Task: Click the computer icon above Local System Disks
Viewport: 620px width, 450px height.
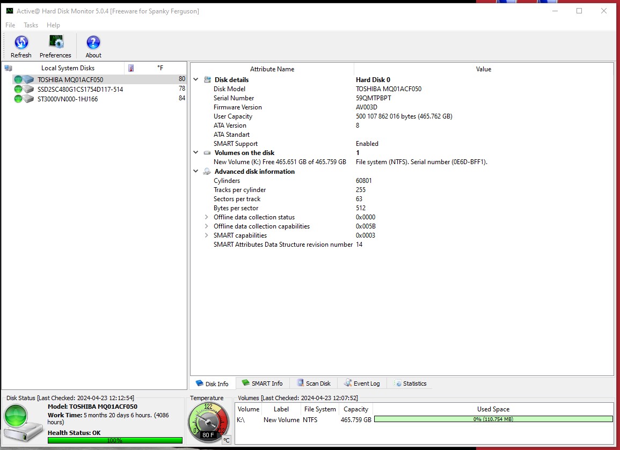Action: (8, 68)
